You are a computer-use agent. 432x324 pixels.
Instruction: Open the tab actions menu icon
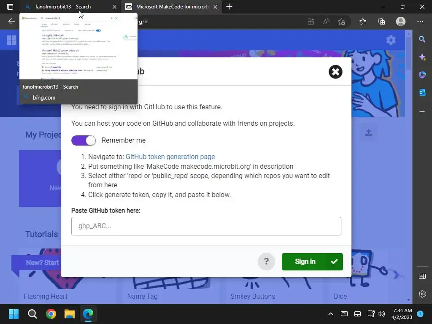[10, 7]
